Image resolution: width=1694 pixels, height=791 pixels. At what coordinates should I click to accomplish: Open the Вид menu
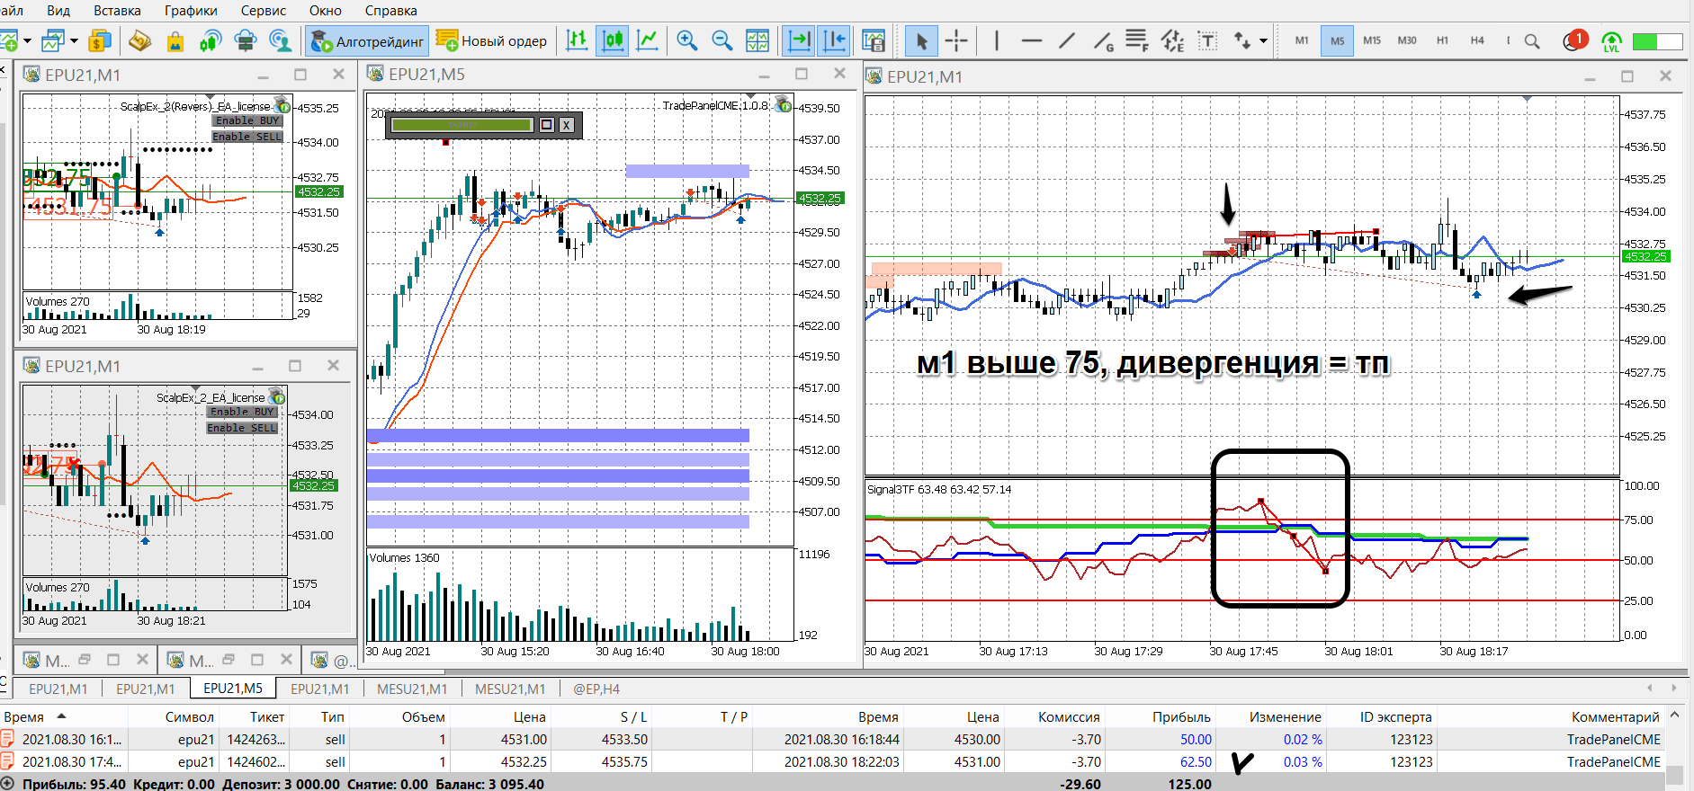coord(58,11)
